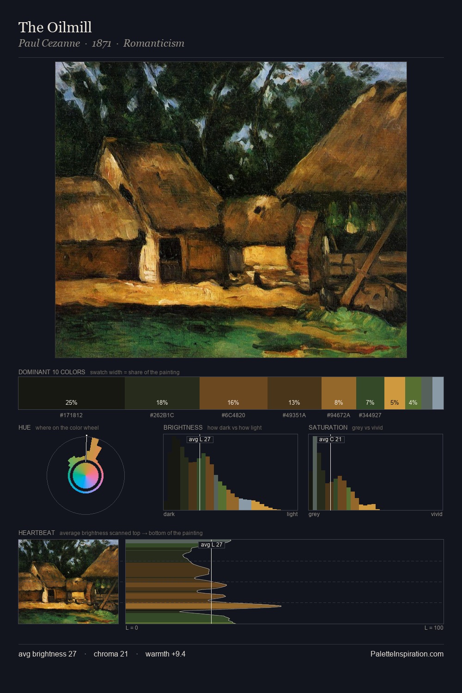
Task: Select the 13% dark brown swatch
Action: (x=294, y=393)
